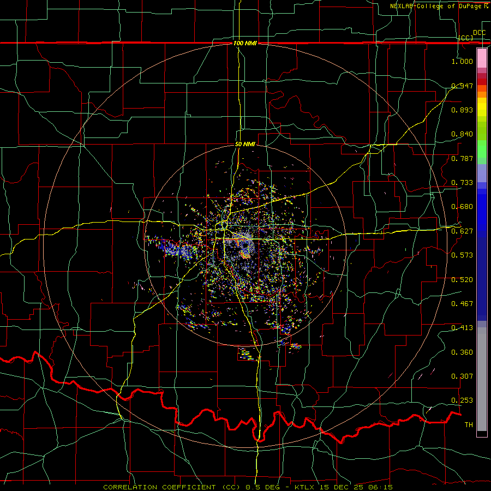Click the 0.787 legend value

point(462,158)
